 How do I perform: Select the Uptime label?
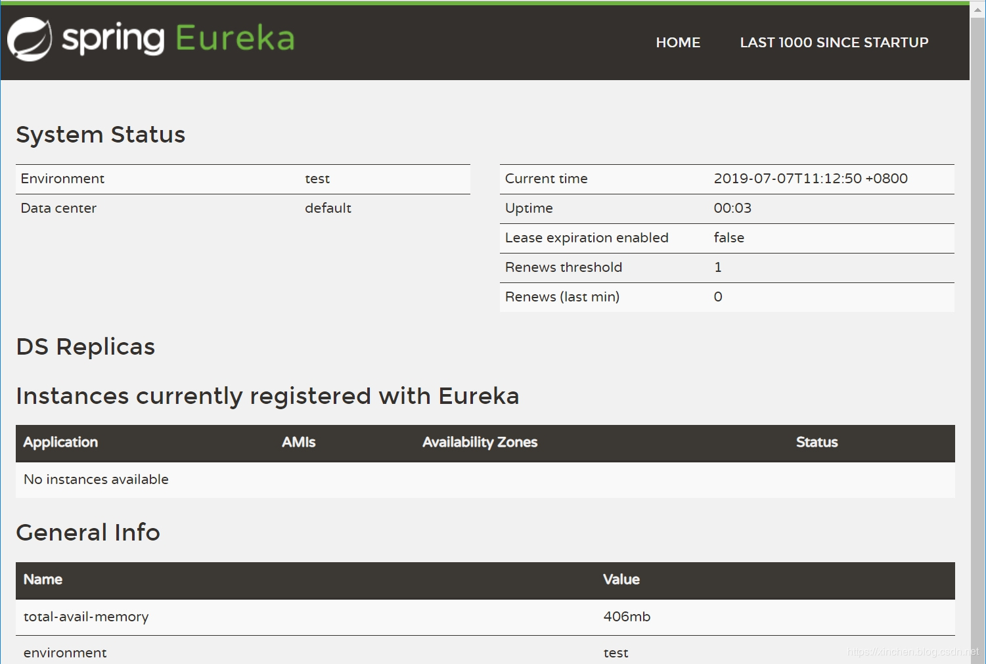click(x=529, y=208)
